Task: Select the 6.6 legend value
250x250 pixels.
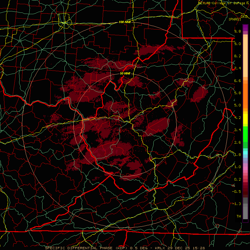Action: pos(237,81)
